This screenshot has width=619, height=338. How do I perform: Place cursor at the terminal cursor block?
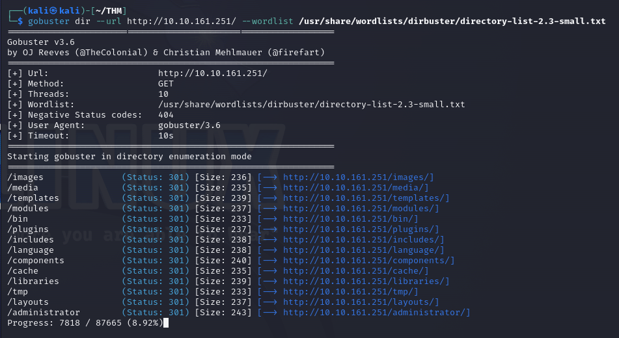click(x=166, y=322)
